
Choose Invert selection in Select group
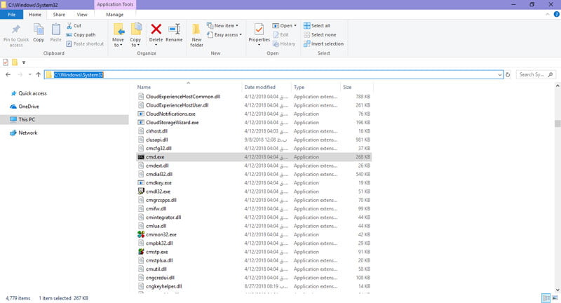pos(323,43)
